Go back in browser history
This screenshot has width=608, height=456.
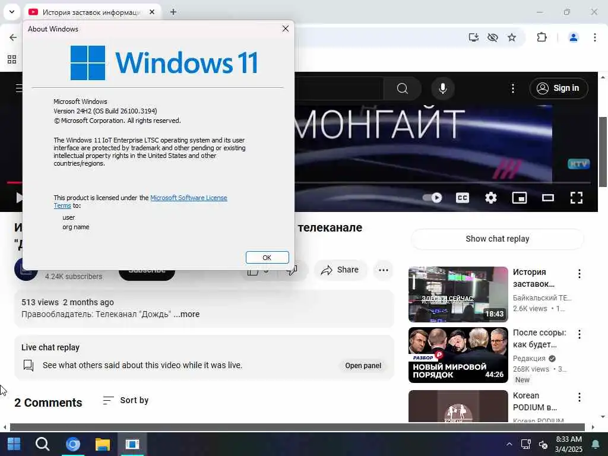coord(13,37)
